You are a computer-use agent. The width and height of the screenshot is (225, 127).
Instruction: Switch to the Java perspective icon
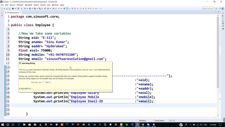point(223,8)
